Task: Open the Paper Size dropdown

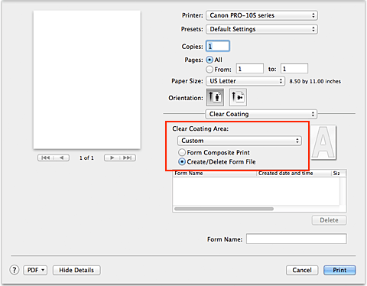Action: click(x=245, y=81)
